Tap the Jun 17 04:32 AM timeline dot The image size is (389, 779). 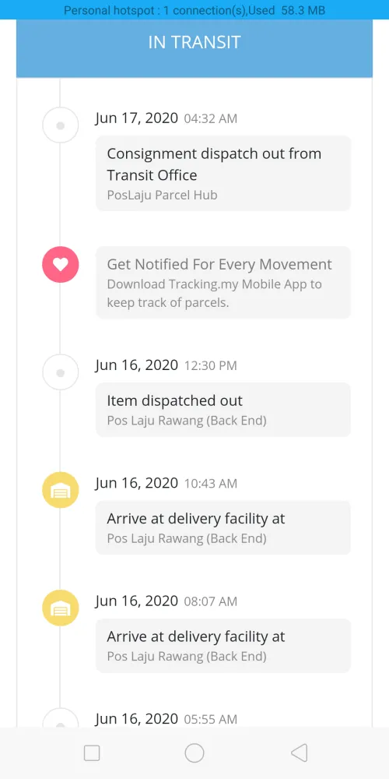pyautogui.click(x=61, y=125)
